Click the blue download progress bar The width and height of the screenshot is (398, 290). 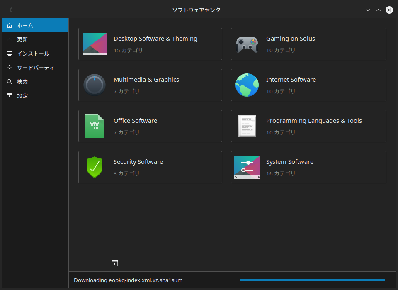click(x=313, y=280)
